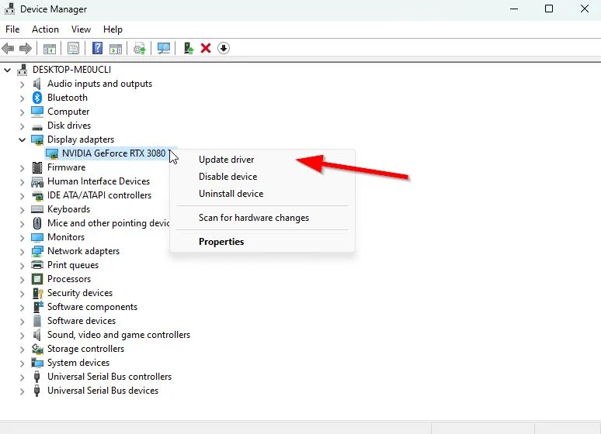Viewport: 601px width, 434px height.
Task: Collapse the Display adapters category
Action: 22,139
